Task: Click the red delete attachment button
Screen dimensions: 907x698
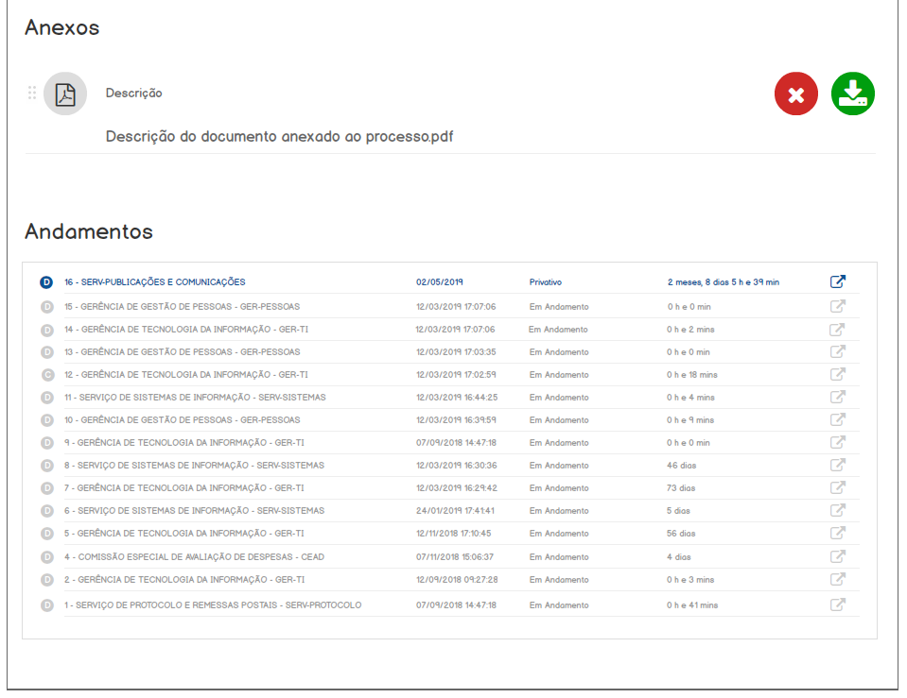Action: tap(795, 94)
